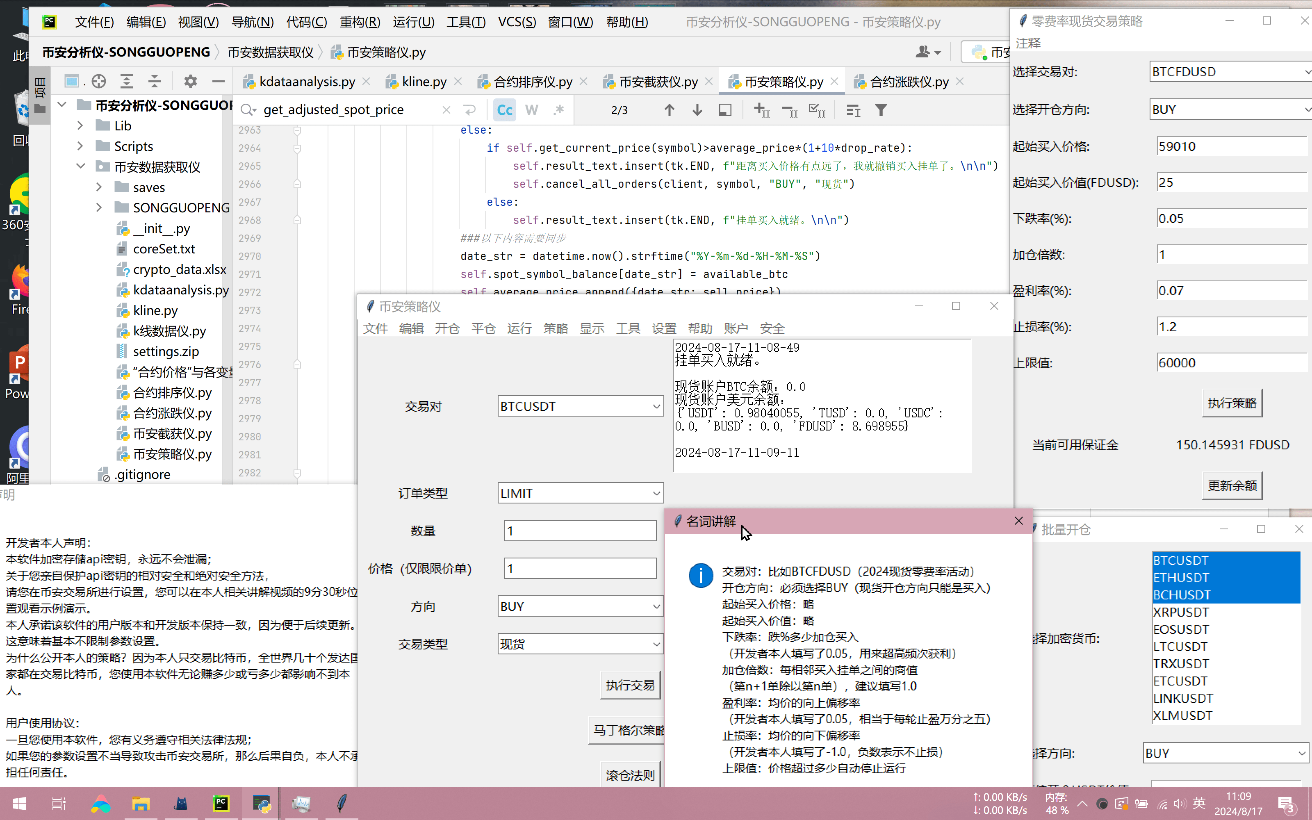Open Task View on taskbar

pyautogui.click(x=59, y=803)
